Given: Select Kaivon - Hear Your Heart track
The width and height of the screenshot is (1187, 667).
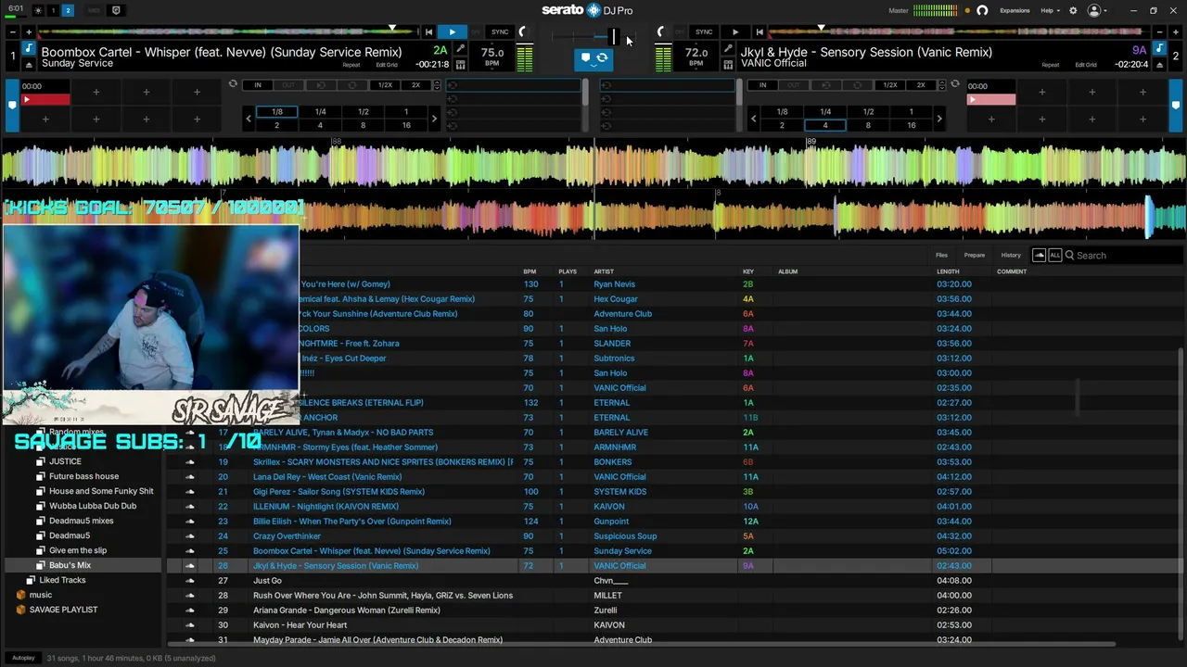Looking at the screenshot, I should coord(300,624).
